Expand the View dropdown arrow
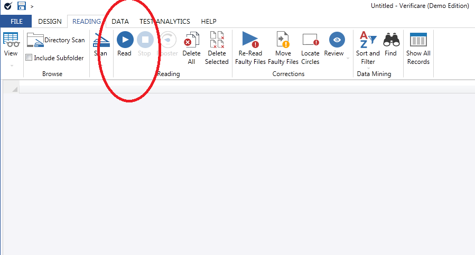The image size is (475, 255). click(12, 65)
